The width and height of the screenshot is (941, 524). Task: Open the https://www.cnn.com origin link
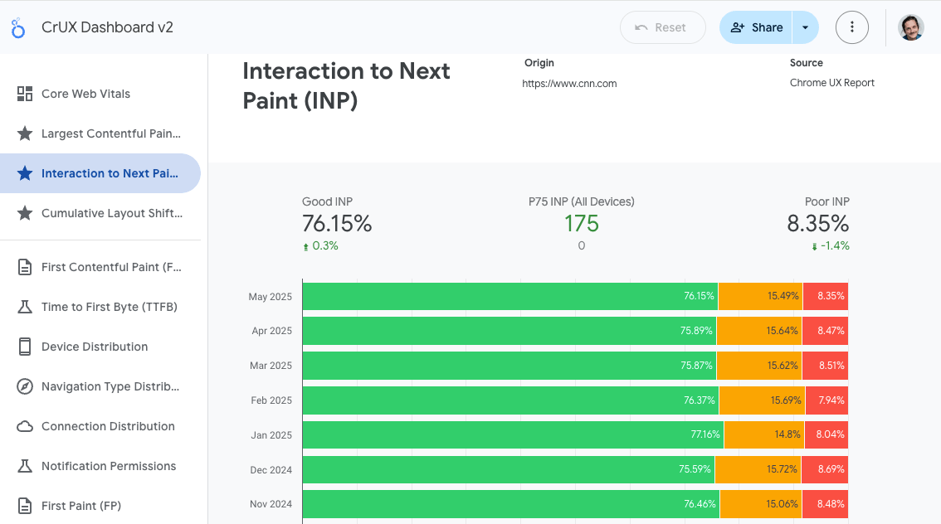point(569,83)
